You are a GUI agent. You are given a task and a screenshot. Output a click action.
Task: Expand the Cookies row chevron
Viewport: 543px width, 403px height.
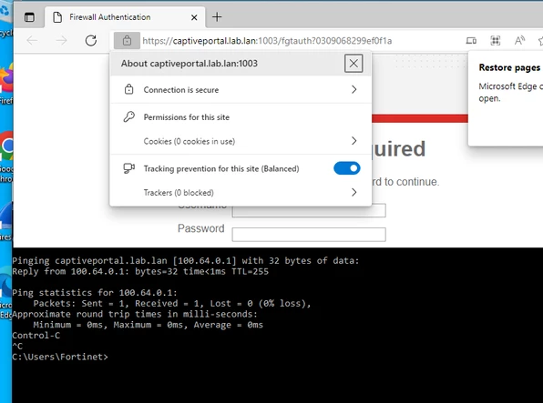[x=353, y=141]
